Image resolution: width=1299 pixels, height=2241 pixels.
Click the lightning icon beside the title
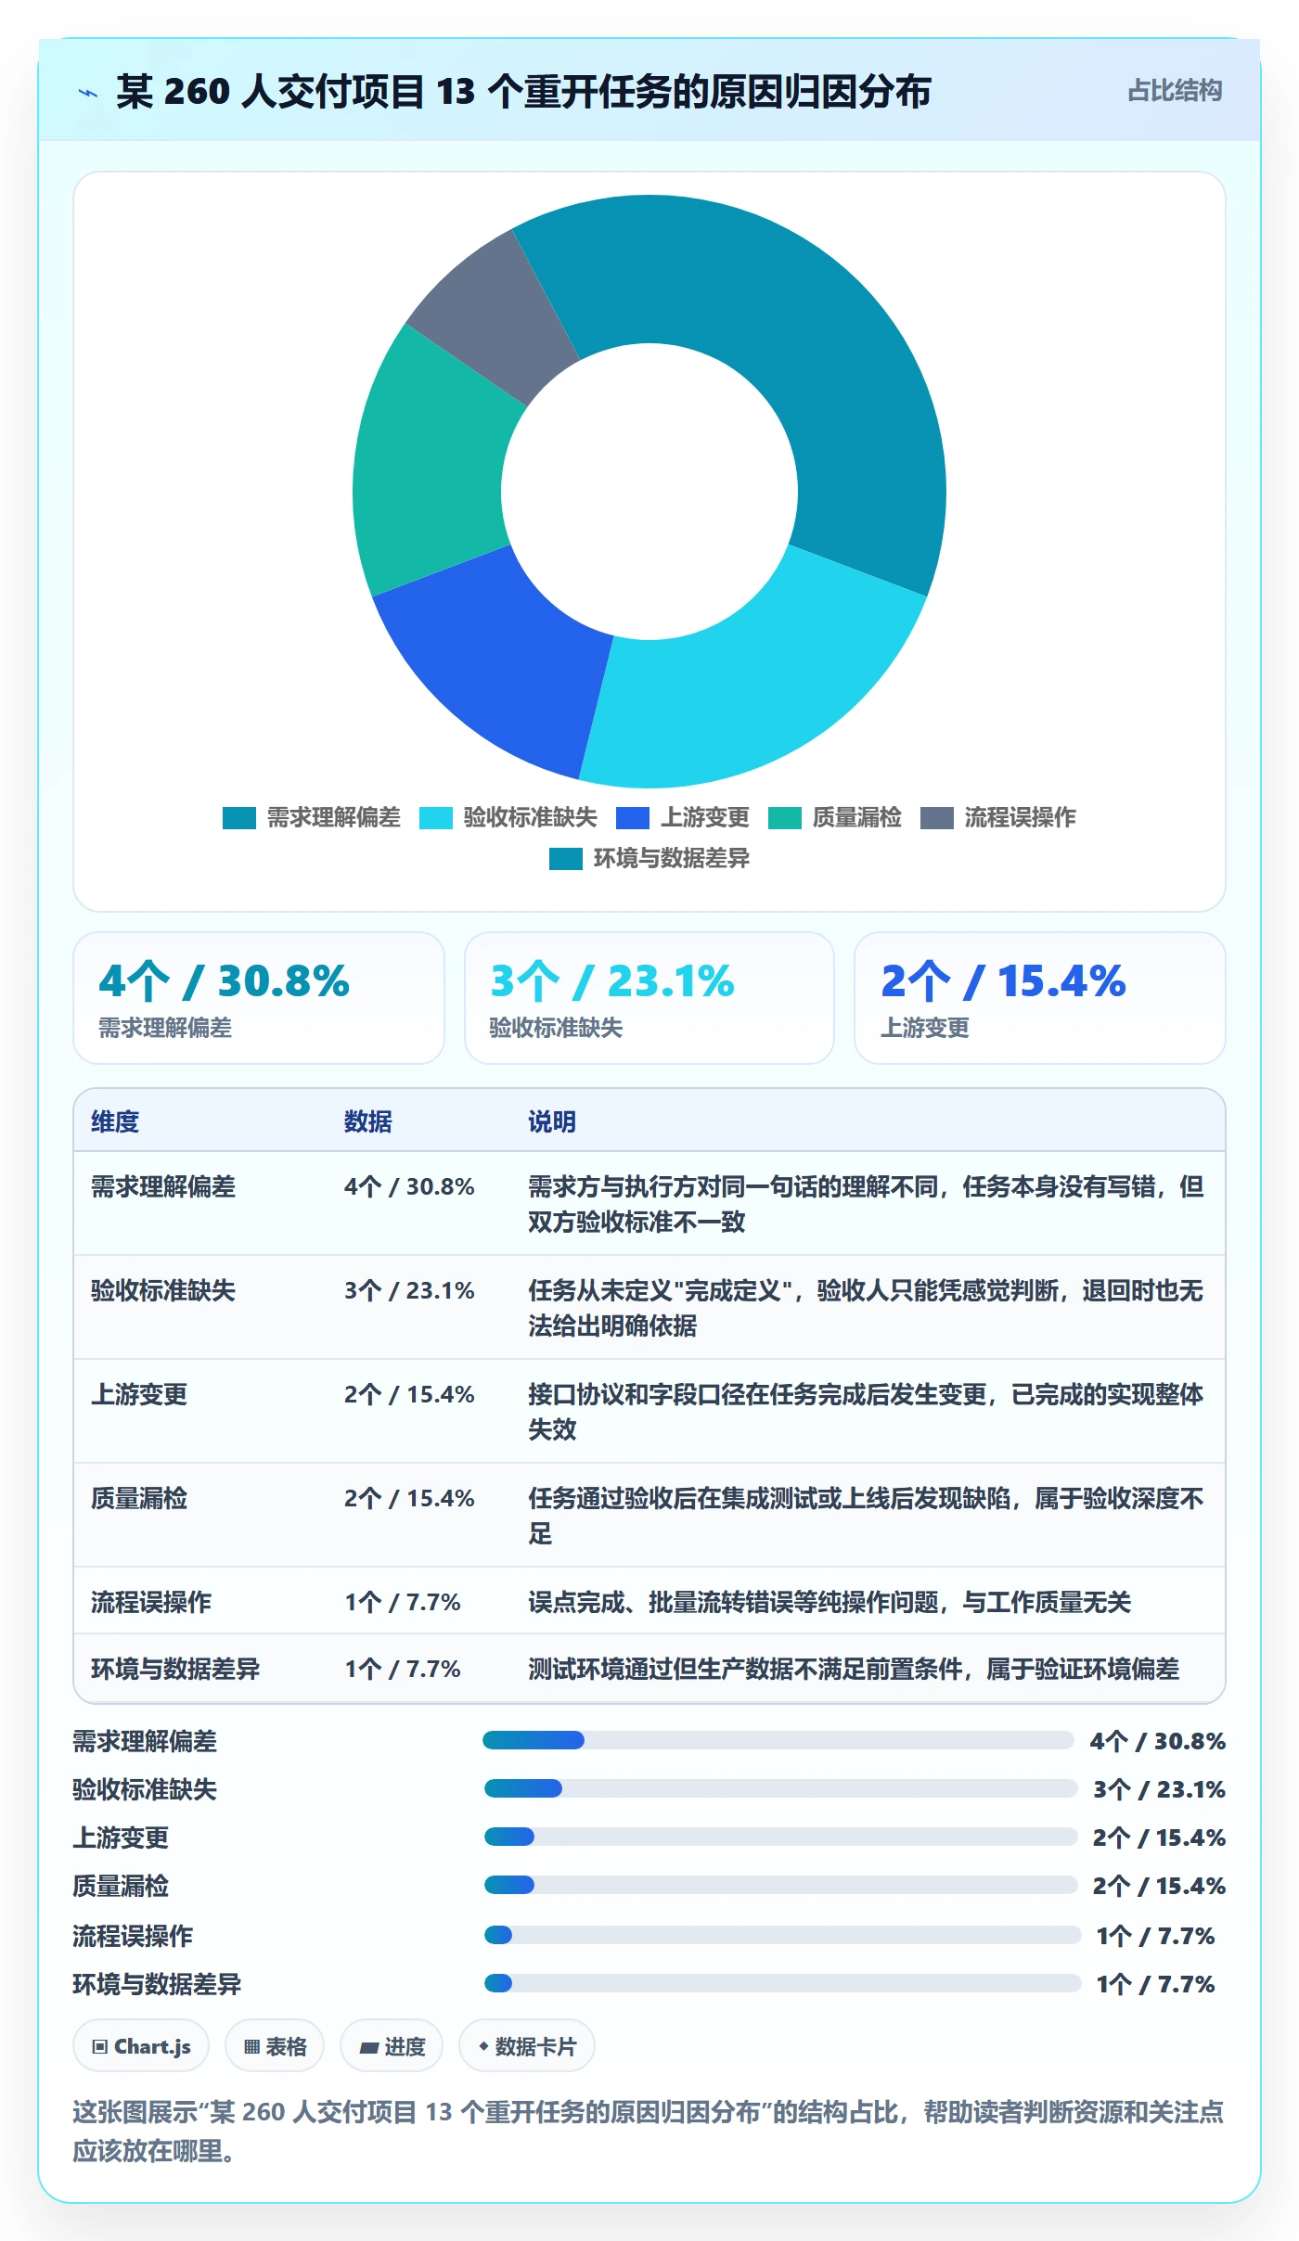tap(88, 93)
